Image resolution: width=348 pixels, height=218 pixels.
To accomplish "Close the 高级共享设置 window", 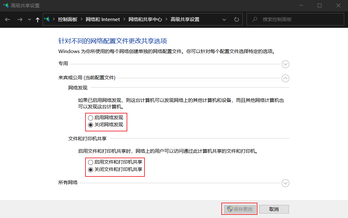I will coord(338,5).
